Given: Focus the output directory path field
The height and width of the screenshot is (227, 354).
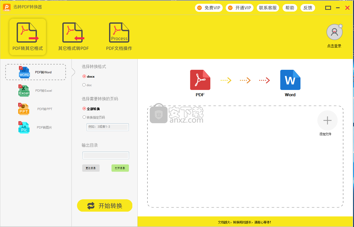Looking at the screenshot, I should tap(106, 155).
